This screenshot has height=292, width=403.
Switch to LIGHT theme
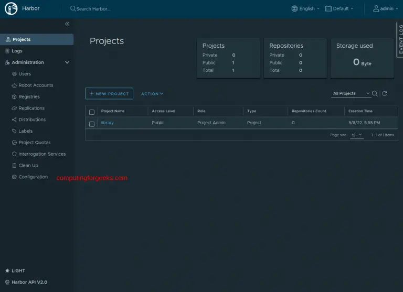[18, 271]
